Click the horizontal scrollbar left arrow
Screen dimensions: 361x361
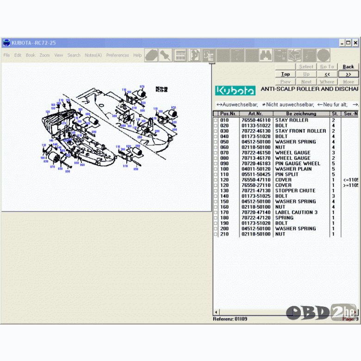pyautogui.click(x=216, y=312)
